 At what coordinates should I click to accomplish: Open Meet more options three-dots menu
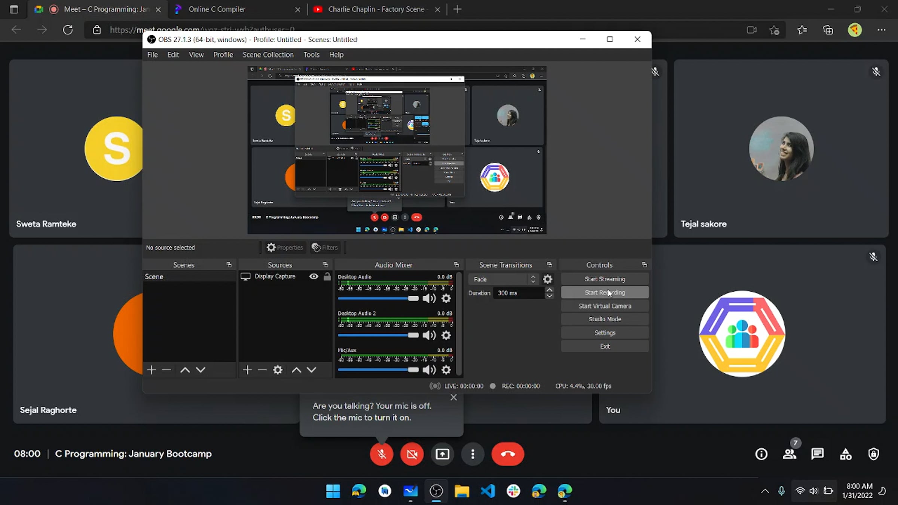[473, 454]
